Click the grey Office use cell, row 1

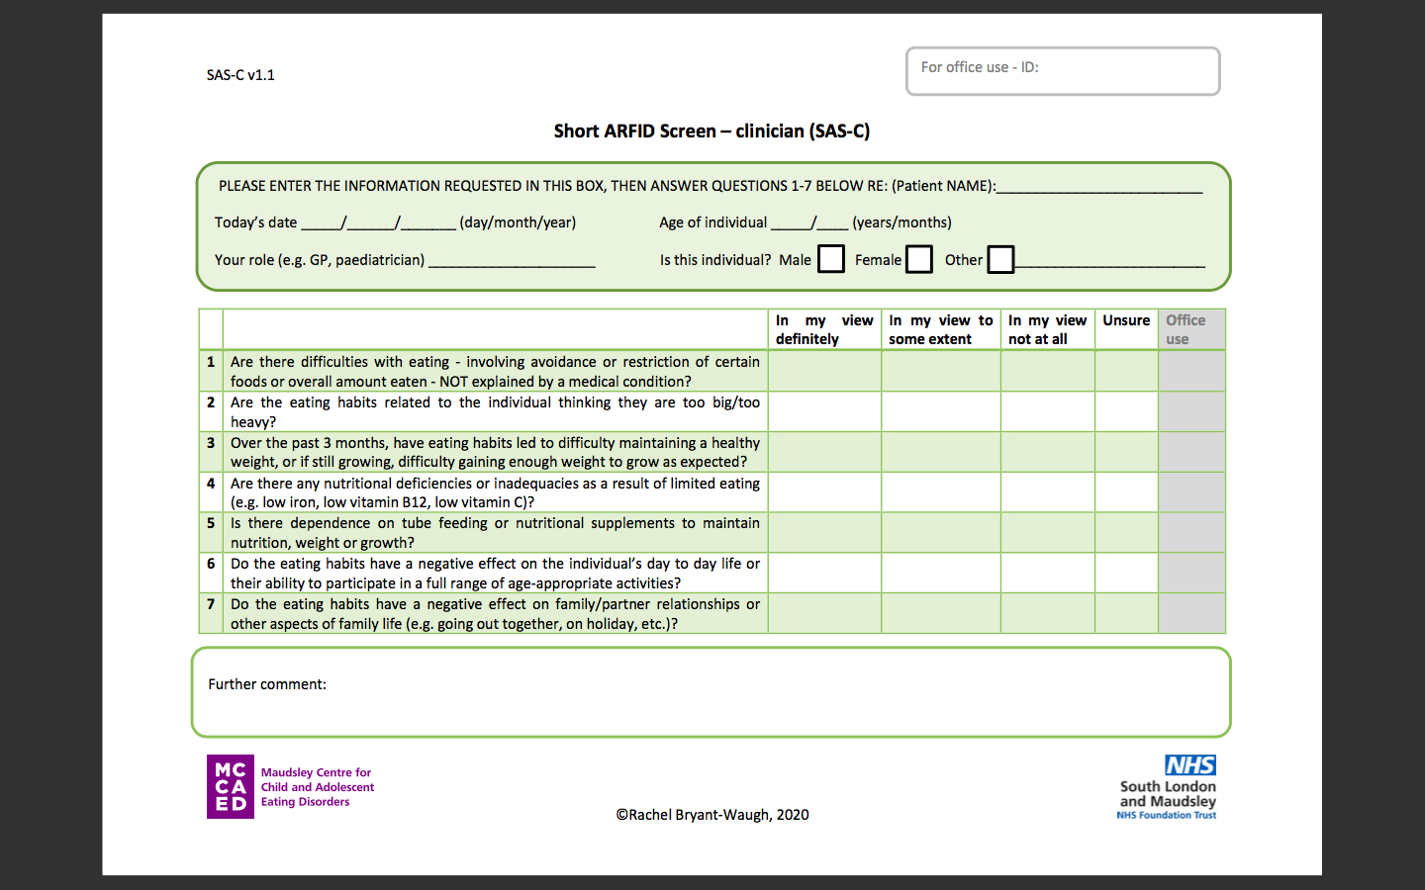pyautogui.click(x=1191, y=372)
